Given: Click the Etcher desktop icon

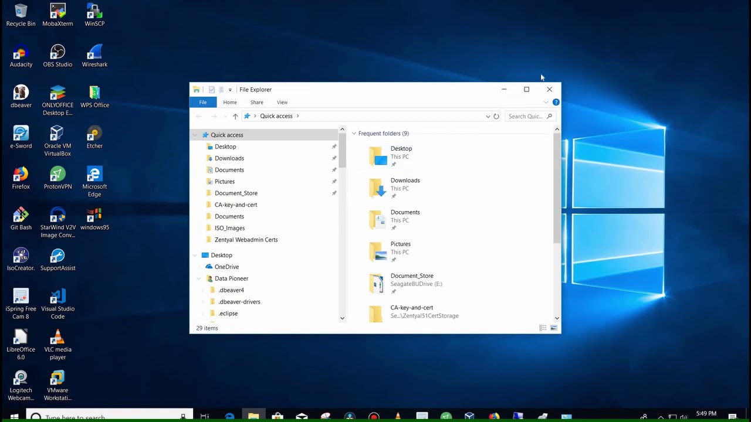Looking at the screenshot, I should pyautogui.click(x=94, y=137).
